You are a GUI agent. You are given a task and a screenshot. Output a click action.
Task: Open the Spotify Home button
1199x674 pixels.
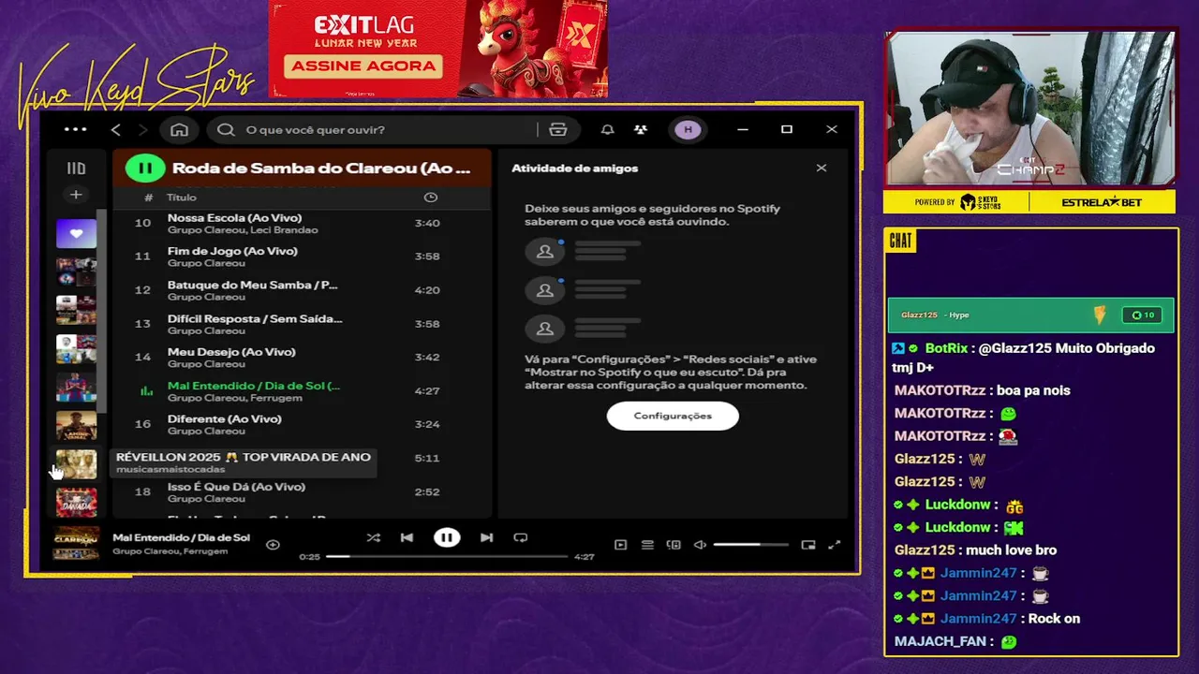179,129
